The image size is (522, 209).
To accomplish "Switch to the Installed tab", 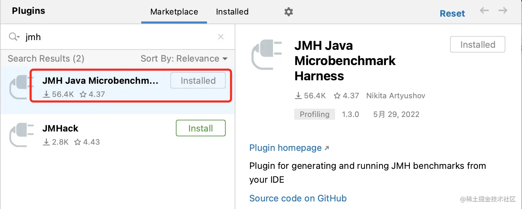I will click(x=232, y=12).
